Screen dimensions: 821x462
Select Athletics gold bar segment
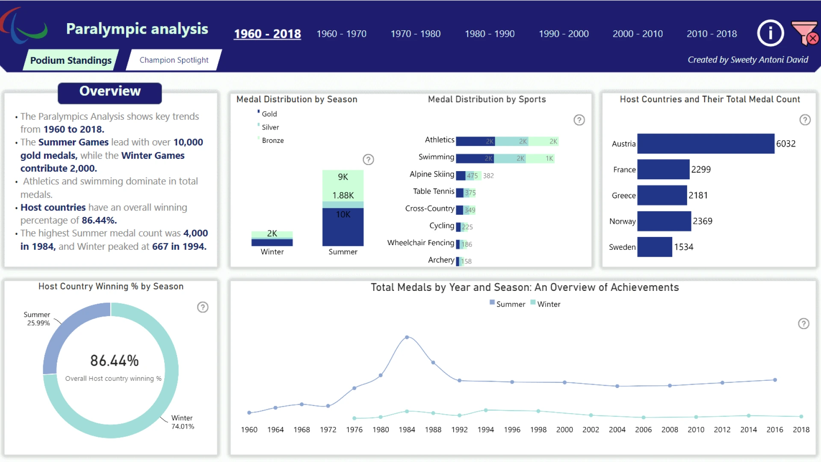(x=475, y=141)
